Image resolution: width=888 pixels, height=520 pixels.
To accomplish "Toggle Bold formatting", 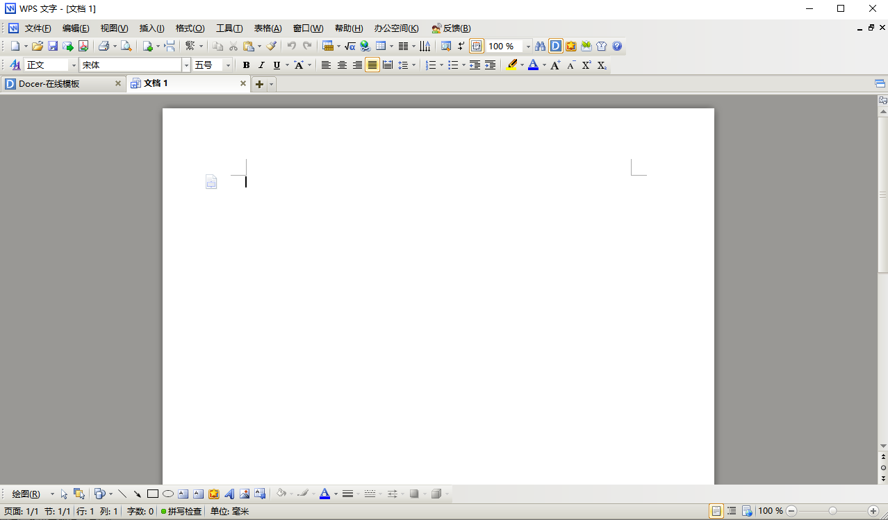I will coord(246,65).
